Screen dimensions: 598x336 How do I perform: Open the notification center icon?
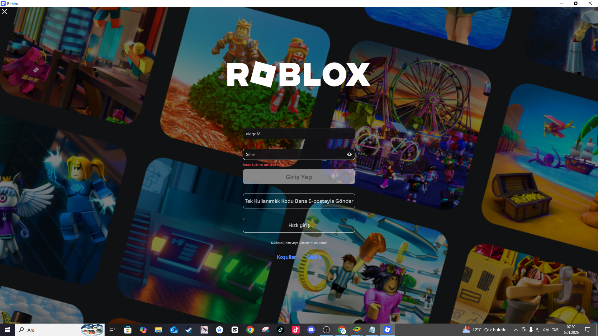[x=588, y=330]
